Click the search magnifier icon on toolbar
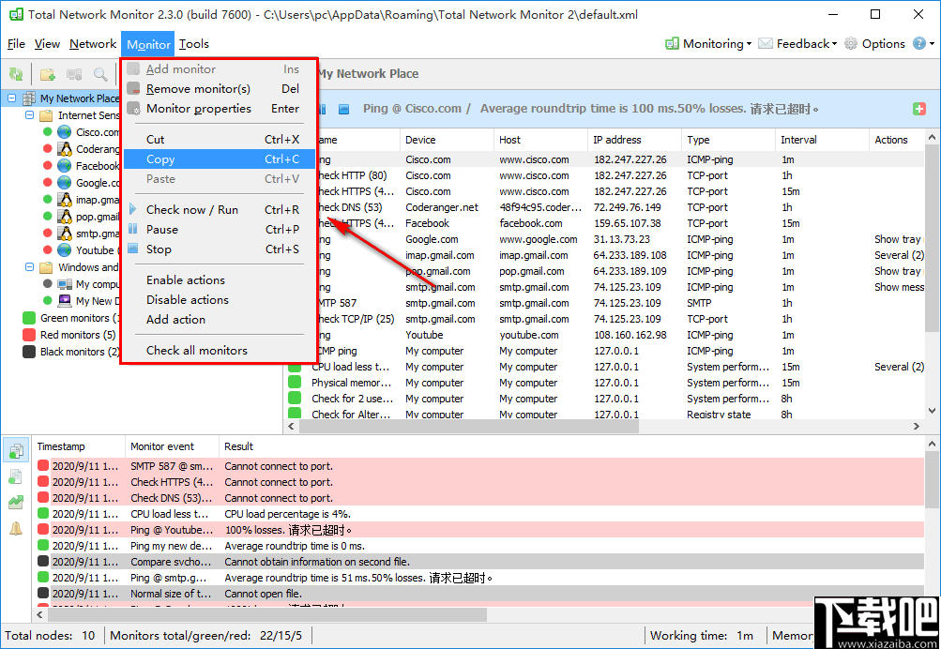The width and height of the screenshot is (941, 649). coord(99,74)
